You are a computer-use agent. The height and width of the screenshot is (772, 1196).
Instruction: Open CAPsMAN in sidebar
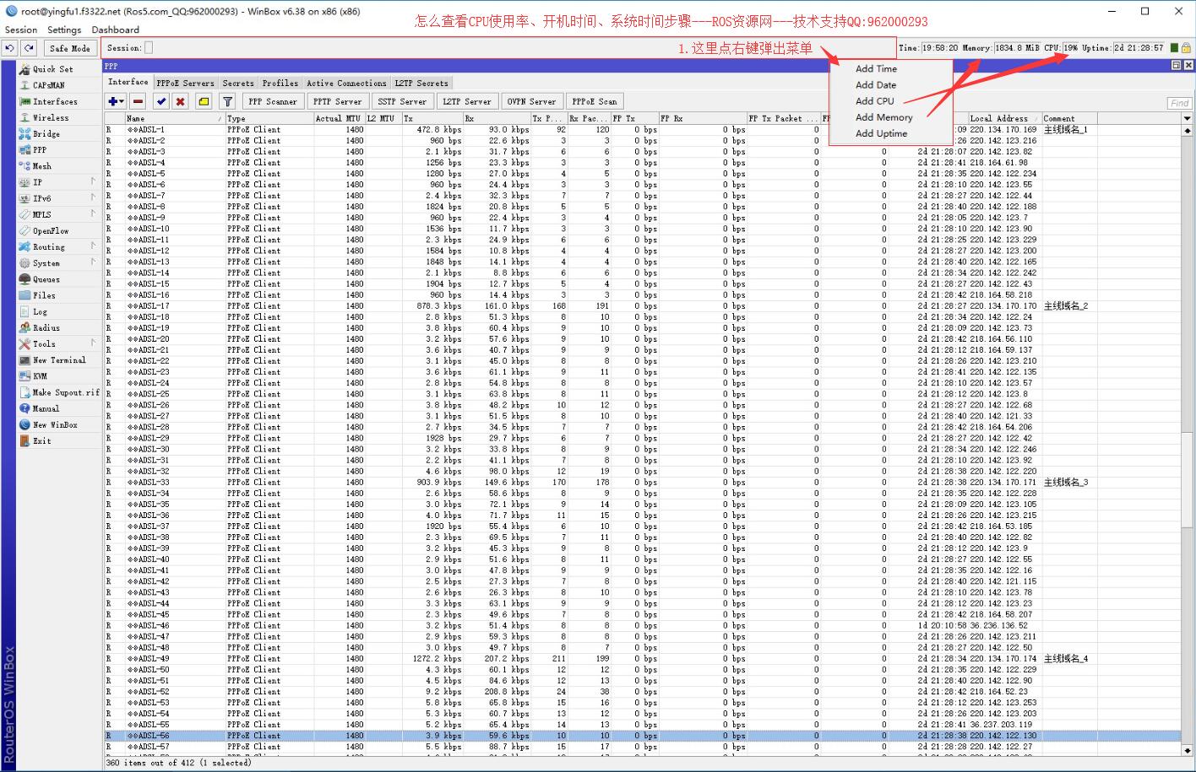[51, 85]
